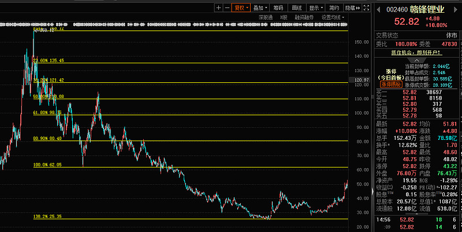Click the 涨停揭秘 button
The width and height of the screenshot is (462, 232).
(391, 84)
